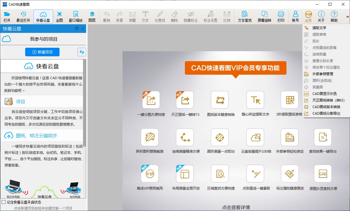Click the 打印 print icon
350x211 pixels.
click(281, 17)
